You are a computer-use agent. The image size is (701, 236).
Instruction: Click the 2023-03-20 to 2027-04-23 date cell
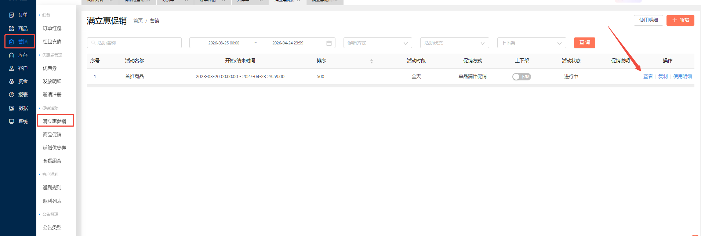240,76
